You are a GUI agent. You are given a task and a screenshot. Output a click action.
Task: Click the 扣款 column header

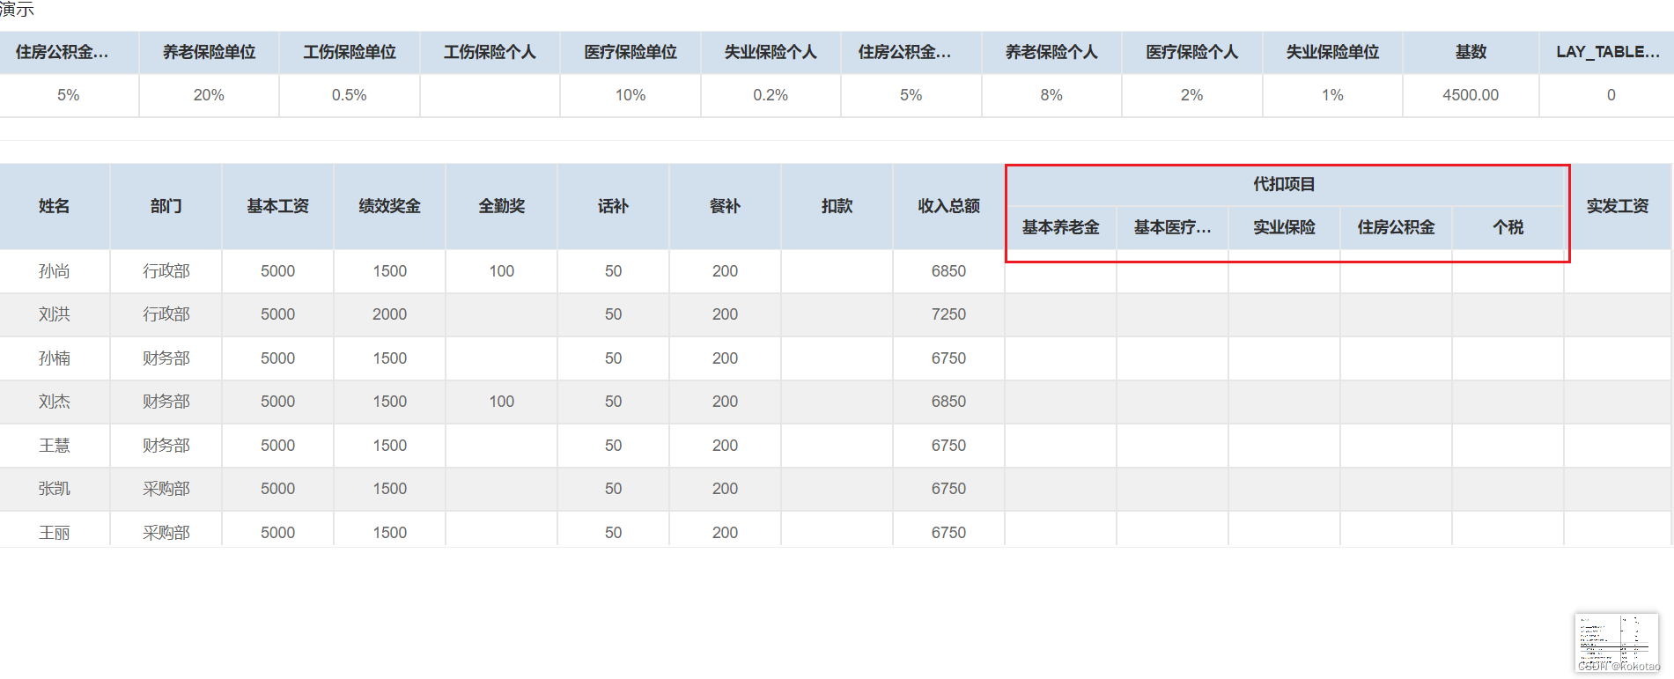pyautogui.click(x=837, y=206)
